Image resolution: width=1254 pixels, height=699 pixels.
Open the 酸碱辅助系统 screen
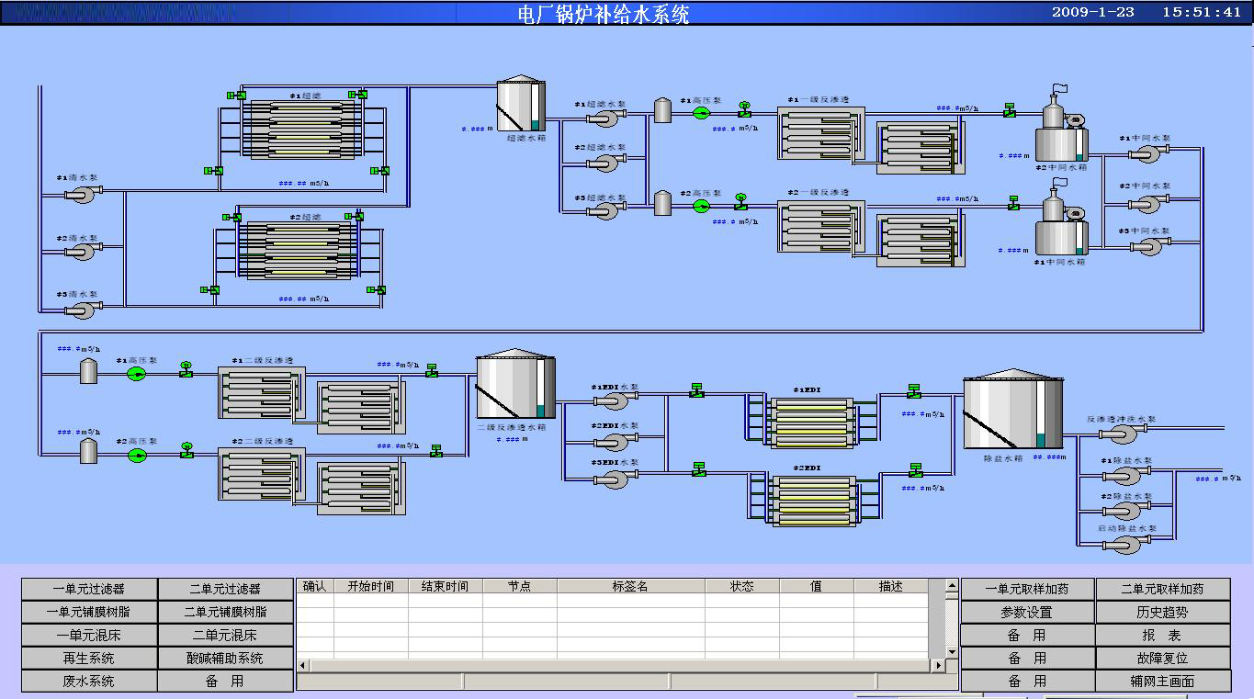[225, 658]
